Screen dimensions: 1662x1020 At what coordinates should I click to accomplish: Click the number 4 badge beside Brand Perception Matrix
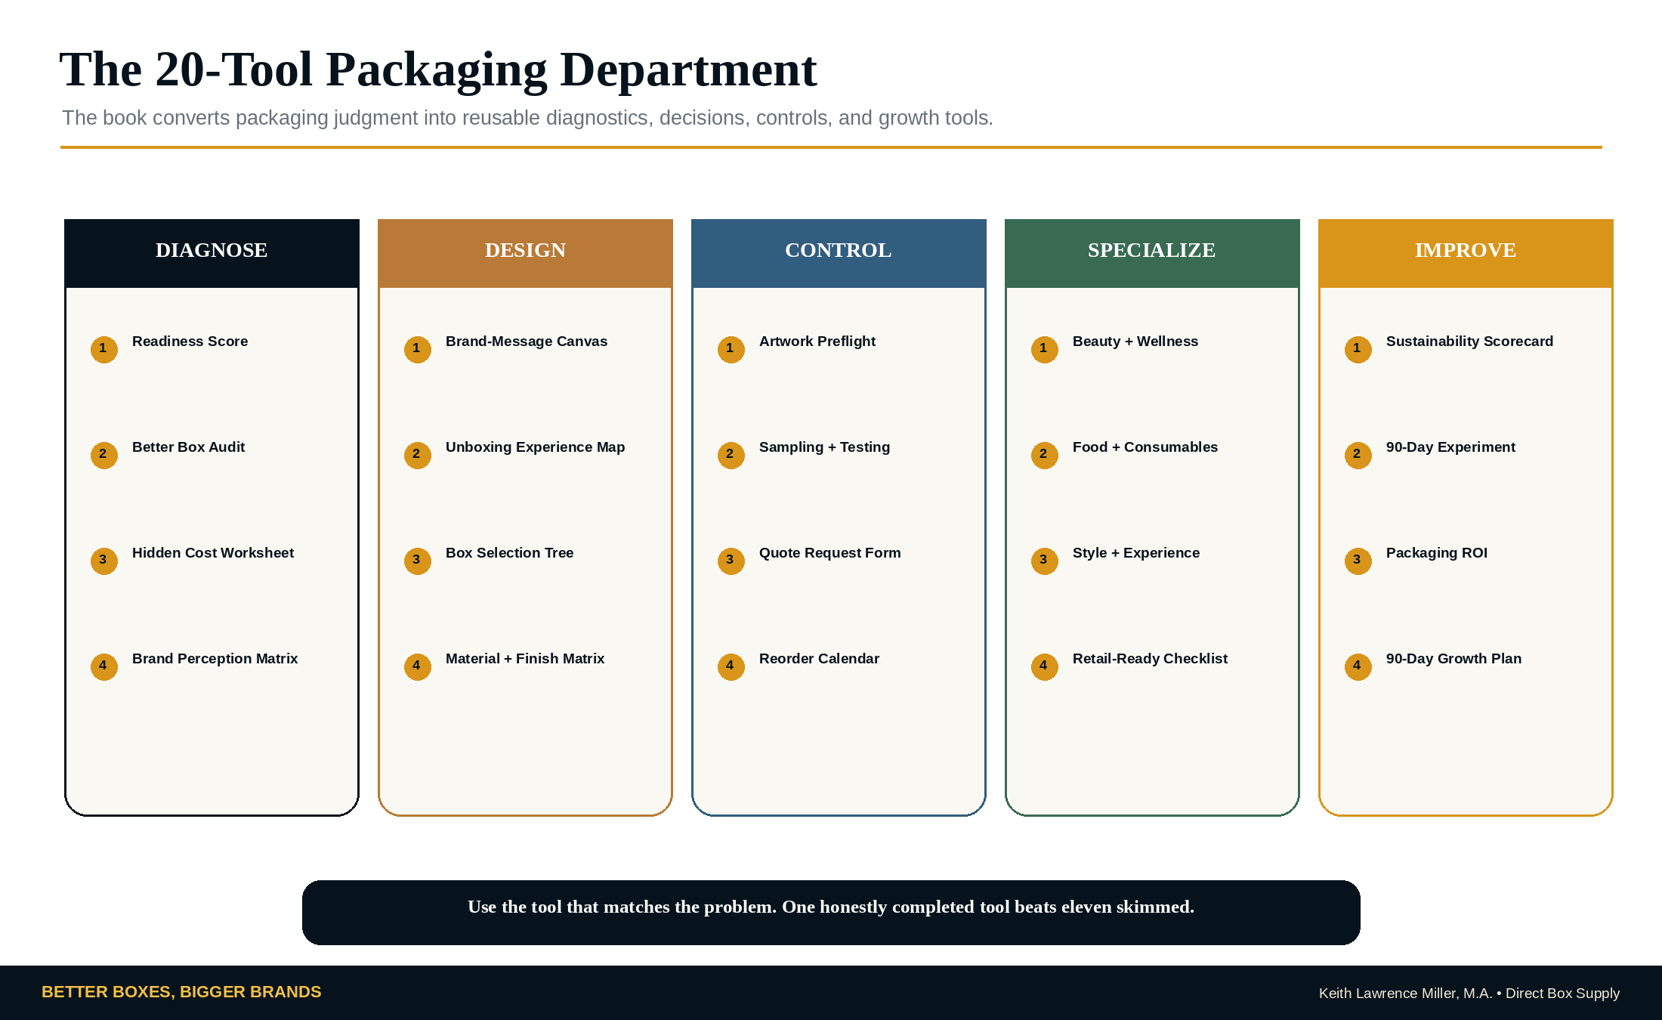pos(104,666)
